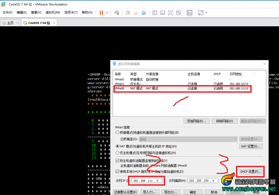Click the stretch guest display icon
Image resolution: width=279 pixels, height=195 pixels.
pyautogui.click(x=201, y=13)
